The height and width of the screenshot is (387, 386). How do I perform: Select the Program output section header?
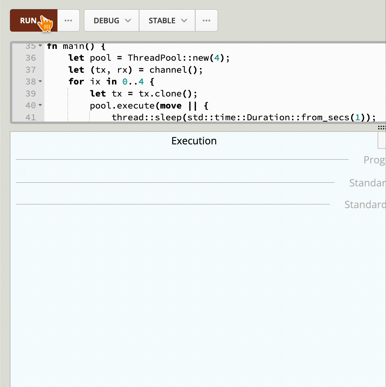point(374,160)
